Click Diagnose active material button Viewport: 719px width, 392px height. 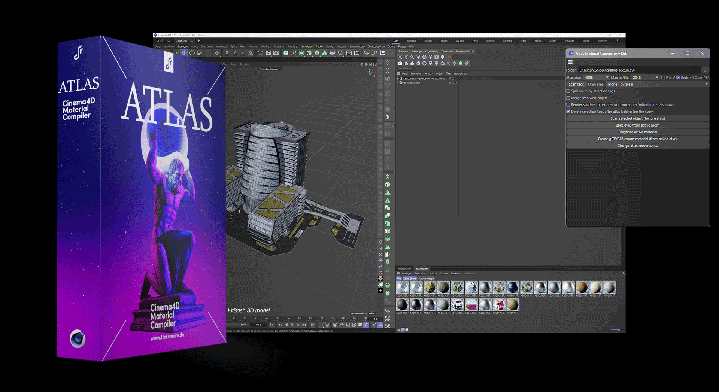point(638,132)
